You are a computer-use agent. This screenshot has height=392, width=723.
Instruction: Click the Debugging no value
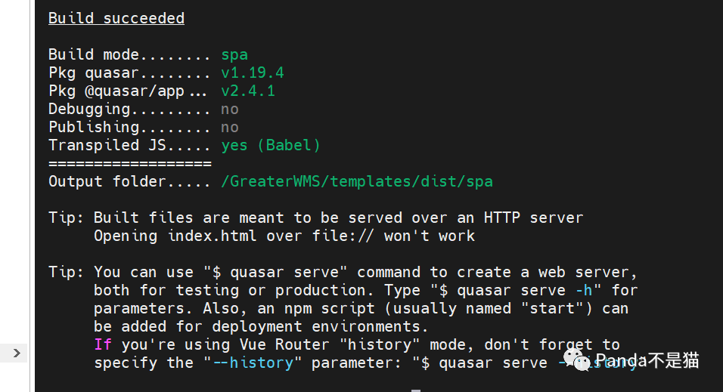[229, 109]
